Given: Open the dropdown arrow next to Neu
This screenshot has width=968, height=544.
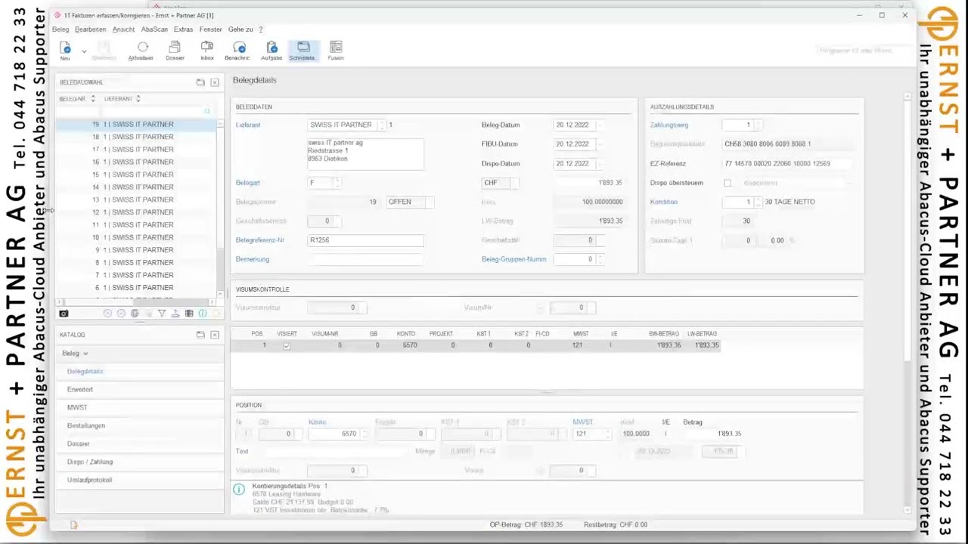Looking at the screenshot, I should [x=84, y=51].
